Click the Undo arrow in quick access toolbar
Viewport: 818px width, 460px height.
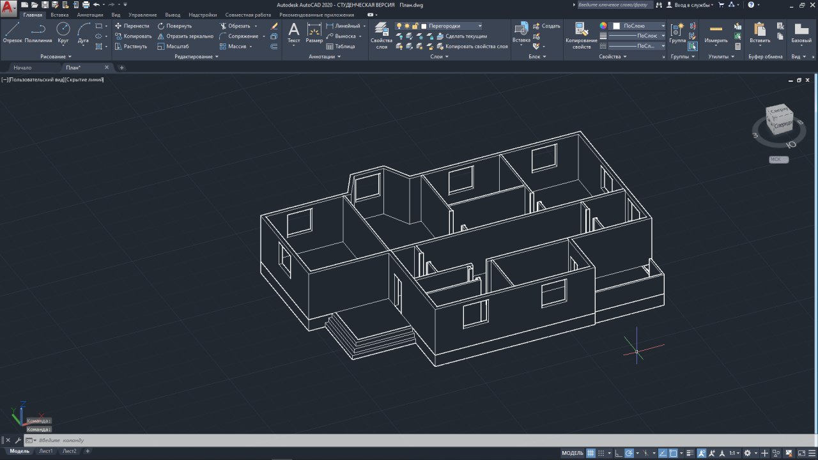(x=96, y=4)
